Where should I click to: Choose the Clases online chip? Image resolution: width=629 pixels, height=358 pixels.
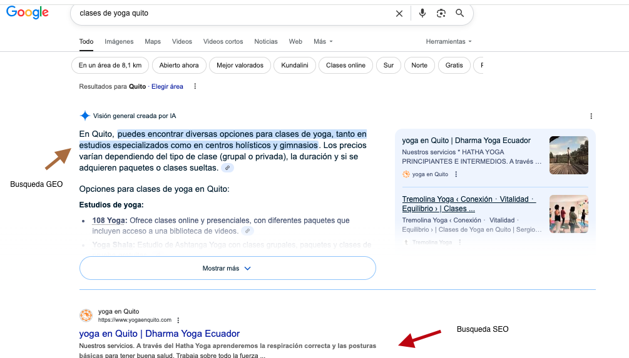point(345,65)
